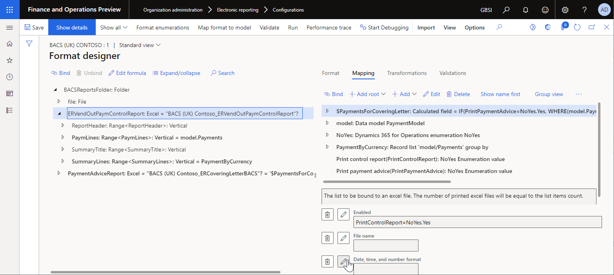This screenshot has width=614, height=275.
Task: Open the Add dropdown
Action: tap(404, 94)
